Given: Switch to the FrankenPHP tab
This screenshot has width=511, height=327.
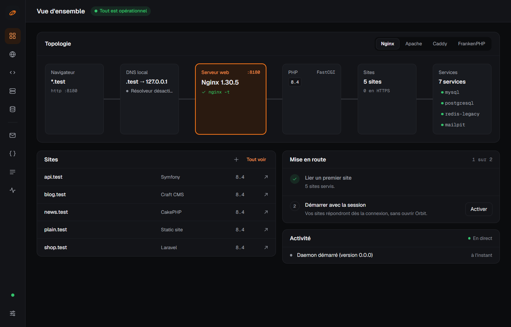Looking at the screenshot, I should click(x=471, y=44).
